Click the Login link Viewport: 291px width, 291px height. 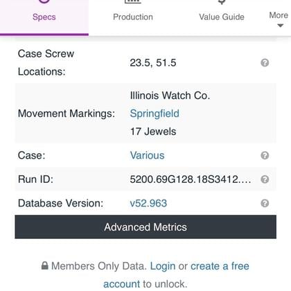(x=163, y=266)
